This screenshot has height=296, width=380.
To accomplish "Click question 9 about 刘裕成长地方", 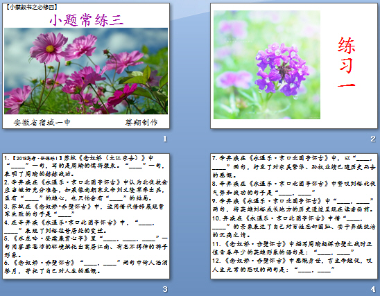I will (293, 205).
